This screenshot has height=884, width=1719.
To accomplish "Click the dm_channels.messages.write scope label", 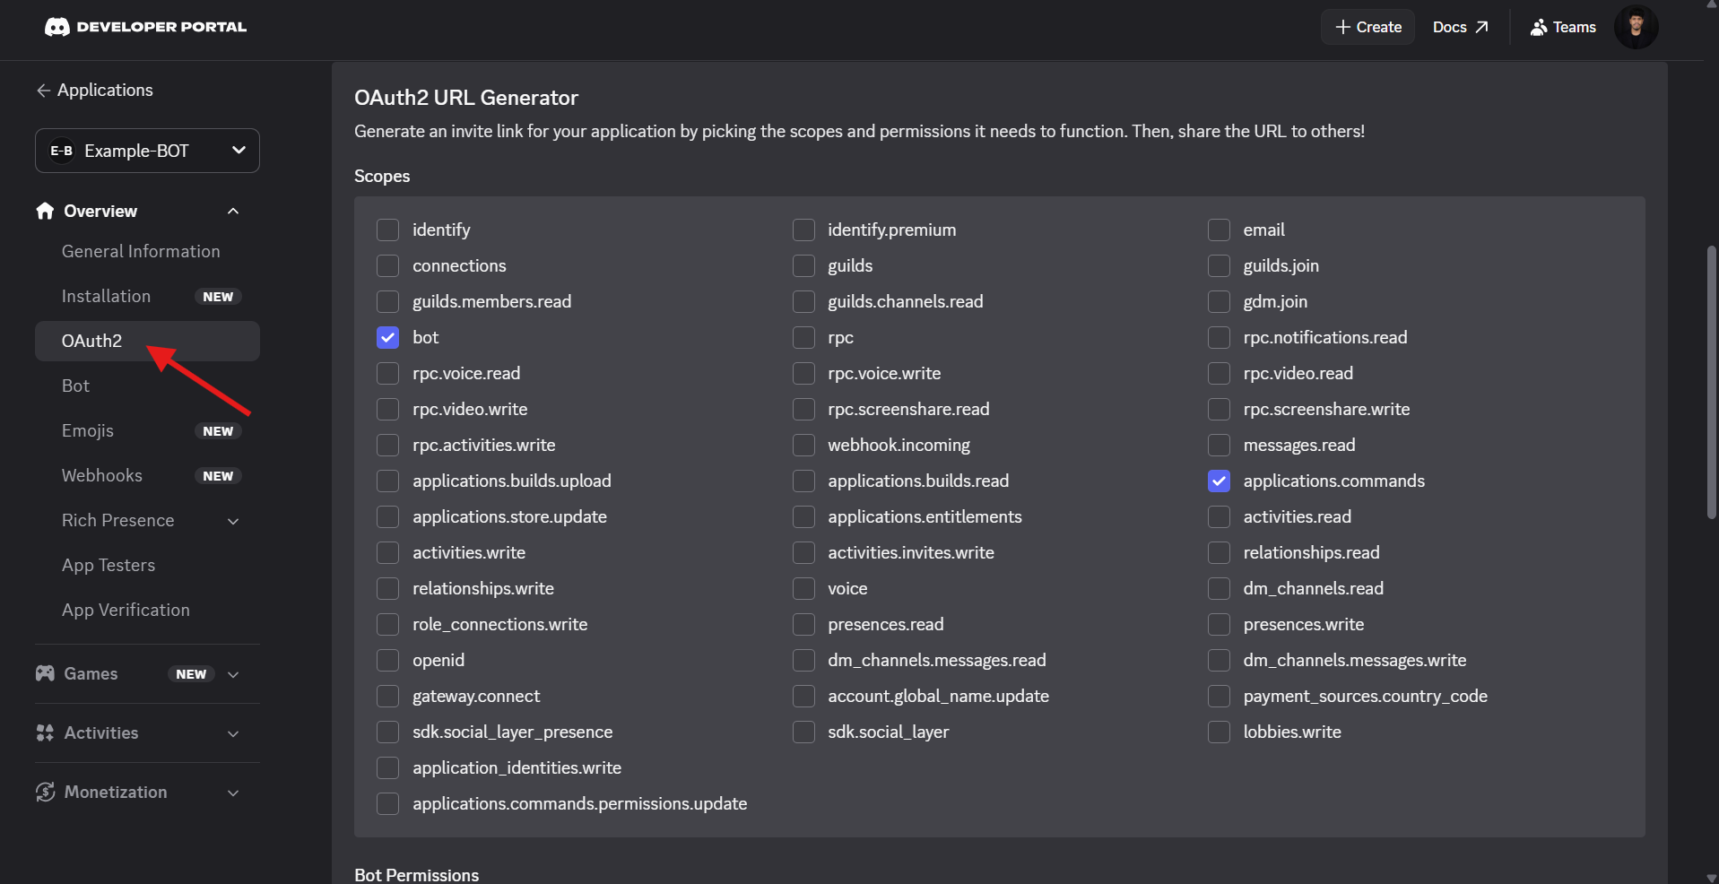I will 1355,660.
